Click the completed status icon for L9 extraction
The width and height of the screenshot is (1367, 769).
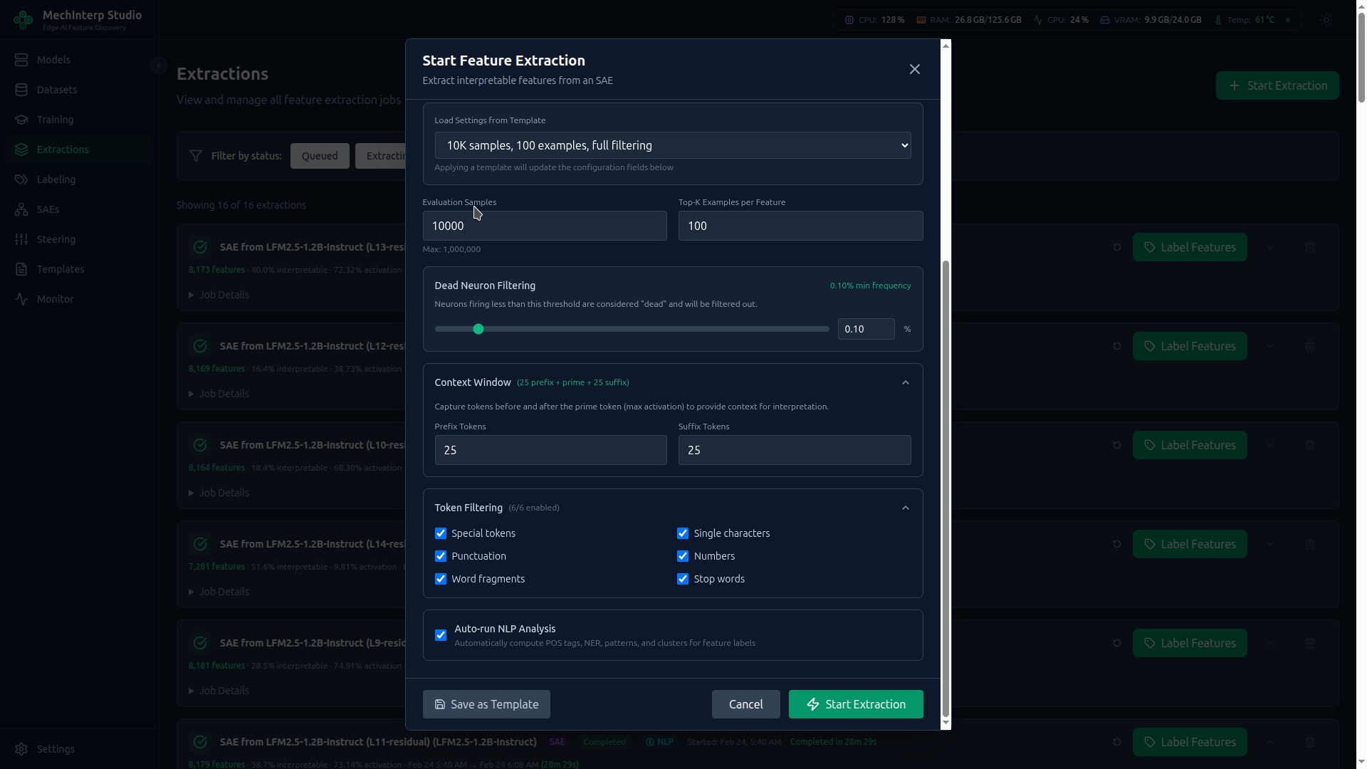[200, 643]
